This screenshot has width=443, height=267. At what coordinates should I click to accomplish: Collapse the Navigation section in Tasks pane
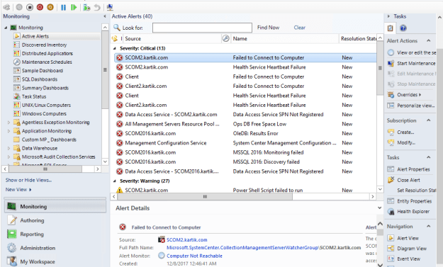[429, 227]
